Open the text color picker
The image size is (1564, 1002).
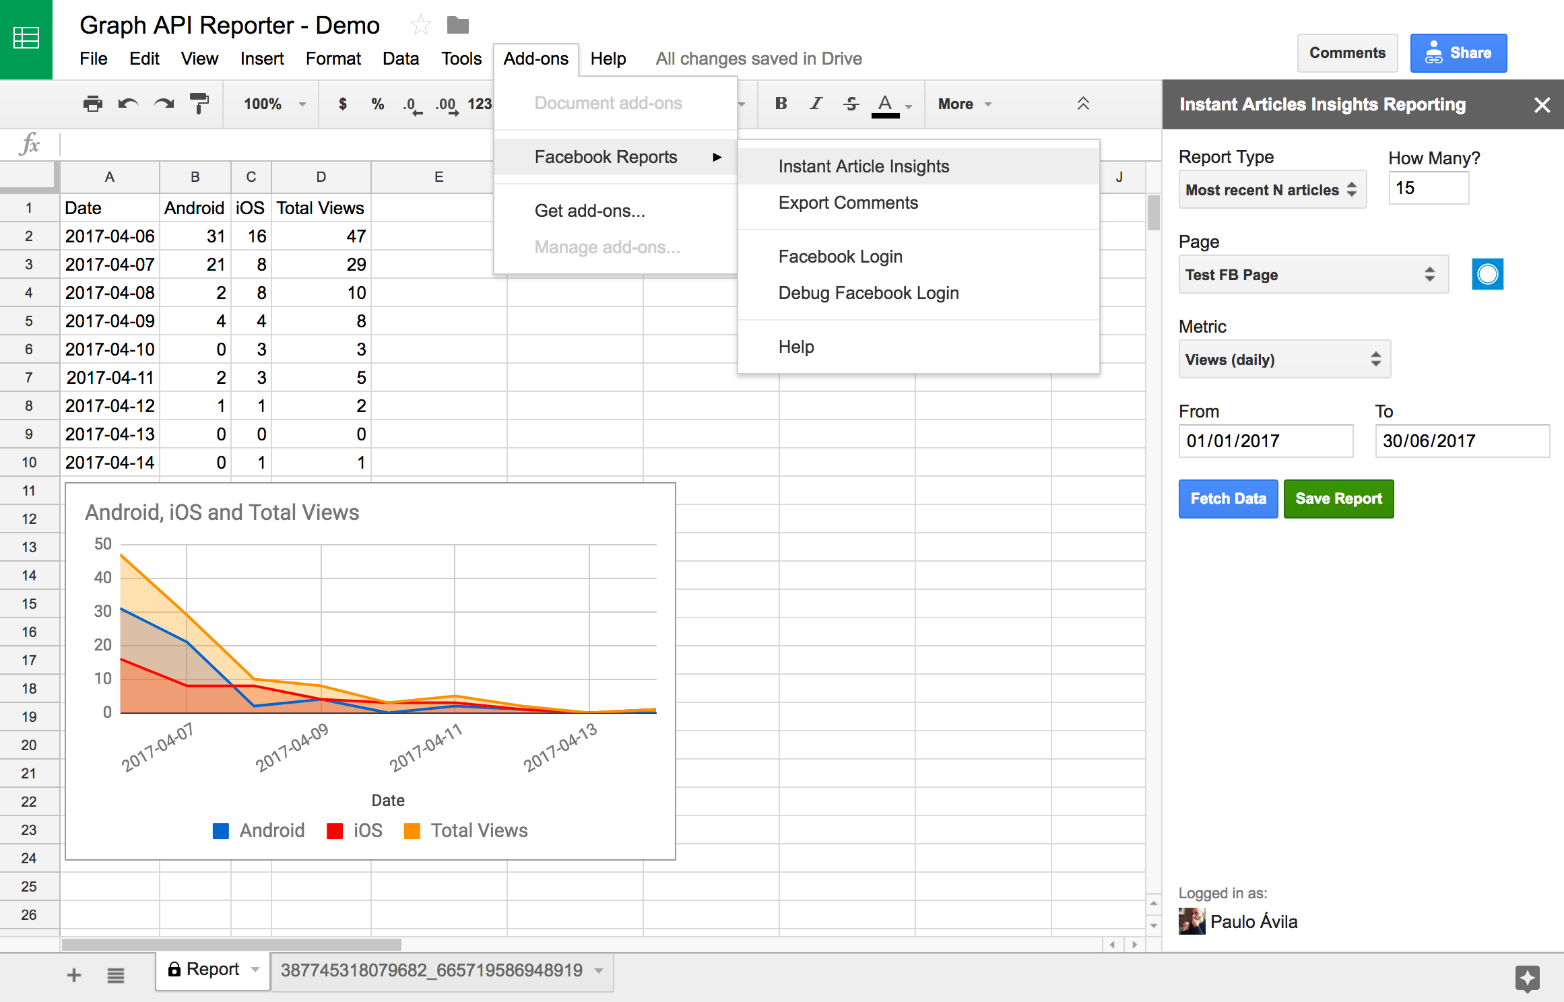click(x=890, y=104)
